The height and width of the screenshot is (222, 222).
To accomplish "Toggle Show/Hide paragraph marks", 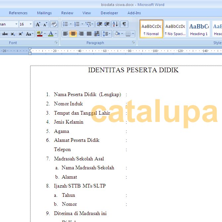I will click(x=124, y=24).
